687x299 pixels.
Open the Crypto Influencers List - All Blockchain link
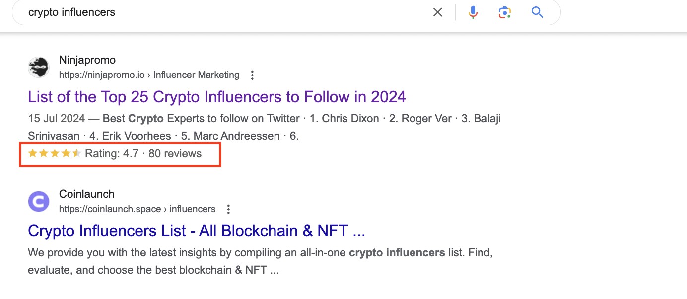(197, 231)
